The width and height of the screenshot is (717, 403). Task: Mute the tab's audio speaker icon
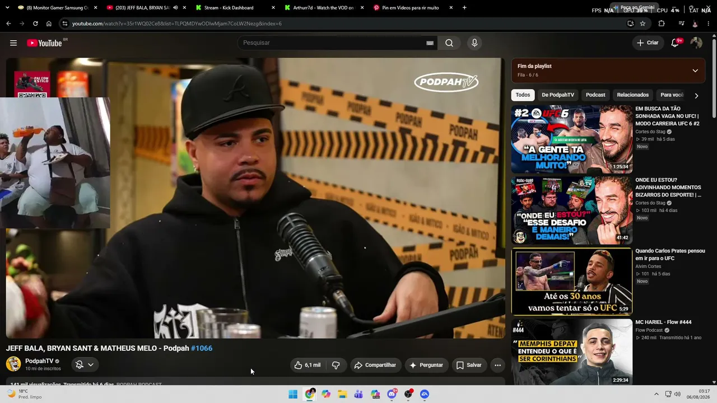175,8
